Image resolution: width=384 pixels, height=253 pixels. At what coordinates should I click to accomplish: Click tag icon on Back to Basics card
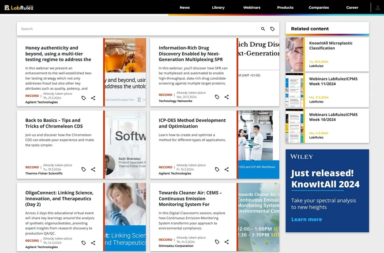[84, 169]
